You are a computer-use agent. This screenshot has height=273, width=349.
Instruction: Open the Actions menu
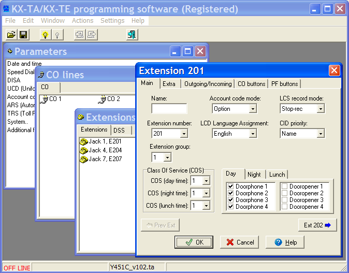click(82, 21)
